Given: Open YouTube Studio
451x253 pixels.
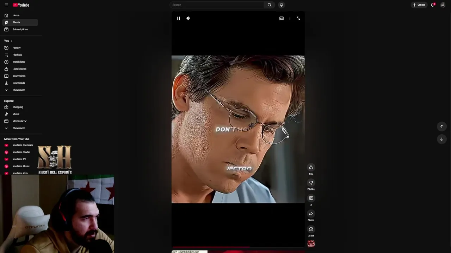Looking at the screenshot, I should point(20,152).
